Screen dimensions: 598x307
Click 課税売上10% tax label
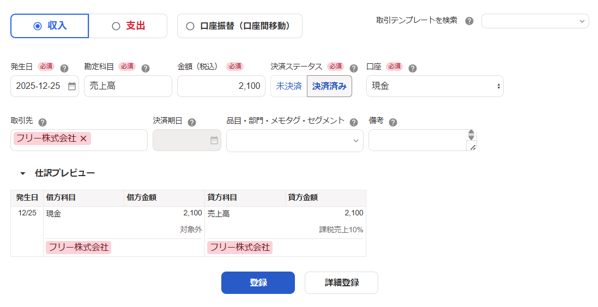[x=341, y=230]
